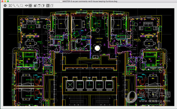The height and width of the screenshot is (109, 177).
Task: Select the orbit rotate tool
Action: [27, 6]
